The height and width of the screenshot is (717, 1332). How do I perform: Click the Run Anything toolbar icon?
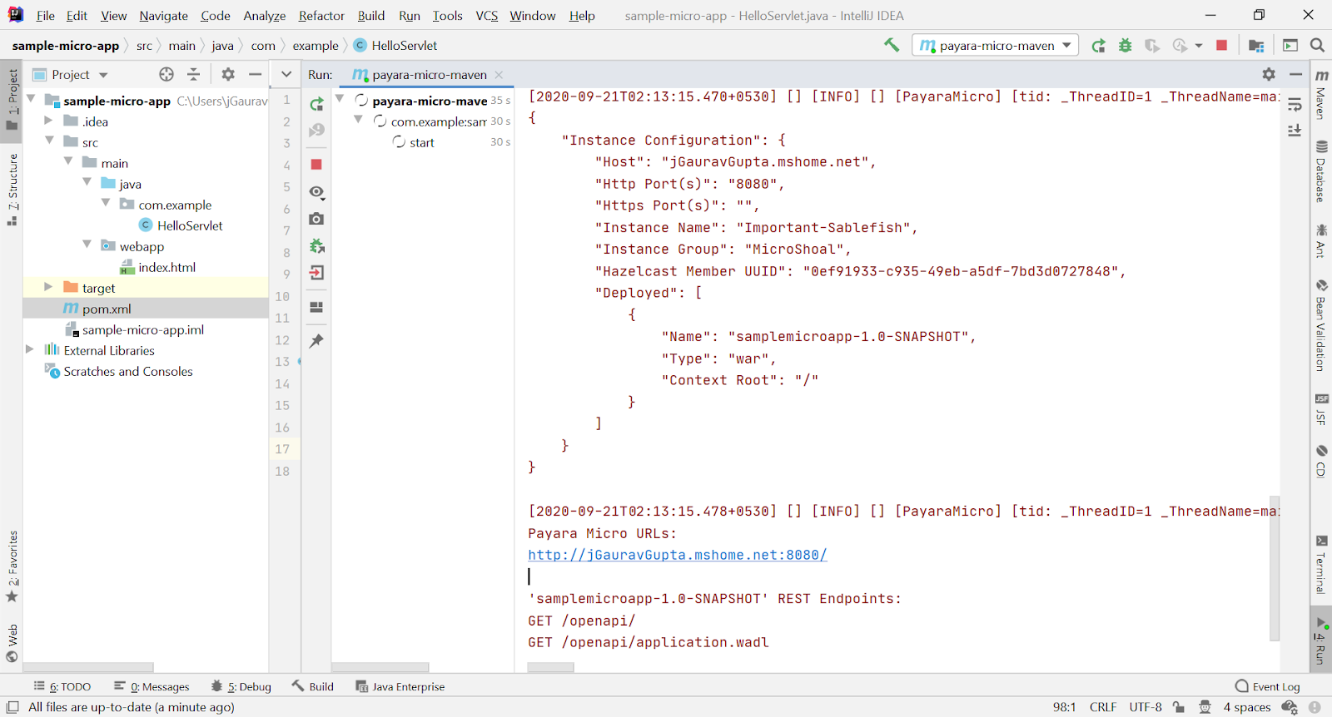click(x=1290, y=46)
